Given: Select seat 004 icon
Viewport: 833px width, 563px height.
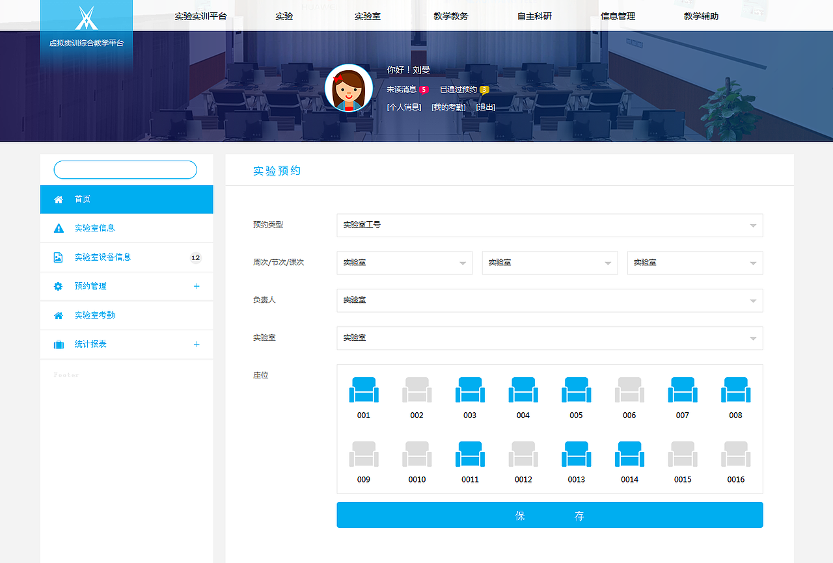Looking at the screenshot, I should pos(523,390).
